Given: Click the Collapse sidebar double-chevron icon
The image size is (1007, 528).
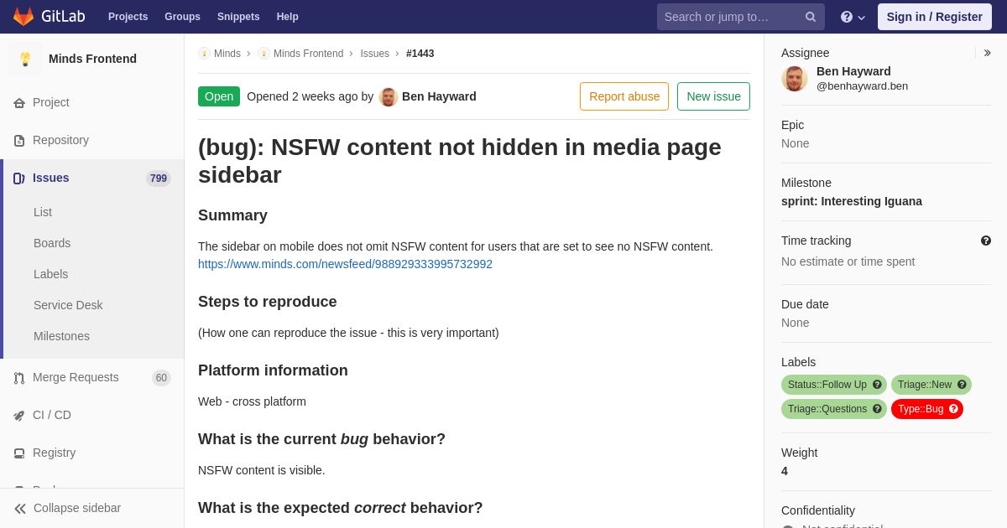Looking at the screenshot, I should pos(20,509).
